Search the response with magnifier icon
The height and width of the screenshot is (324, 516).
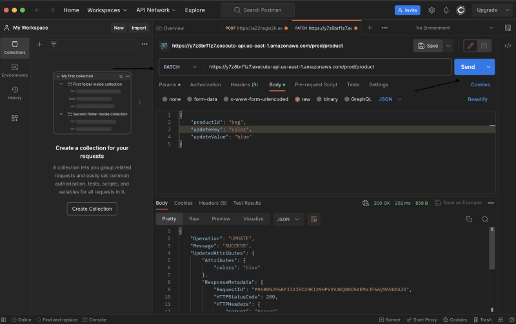[x=485, y=219]
